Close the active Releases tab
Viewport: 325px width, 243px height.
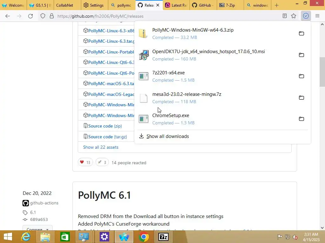pos(158,5)
